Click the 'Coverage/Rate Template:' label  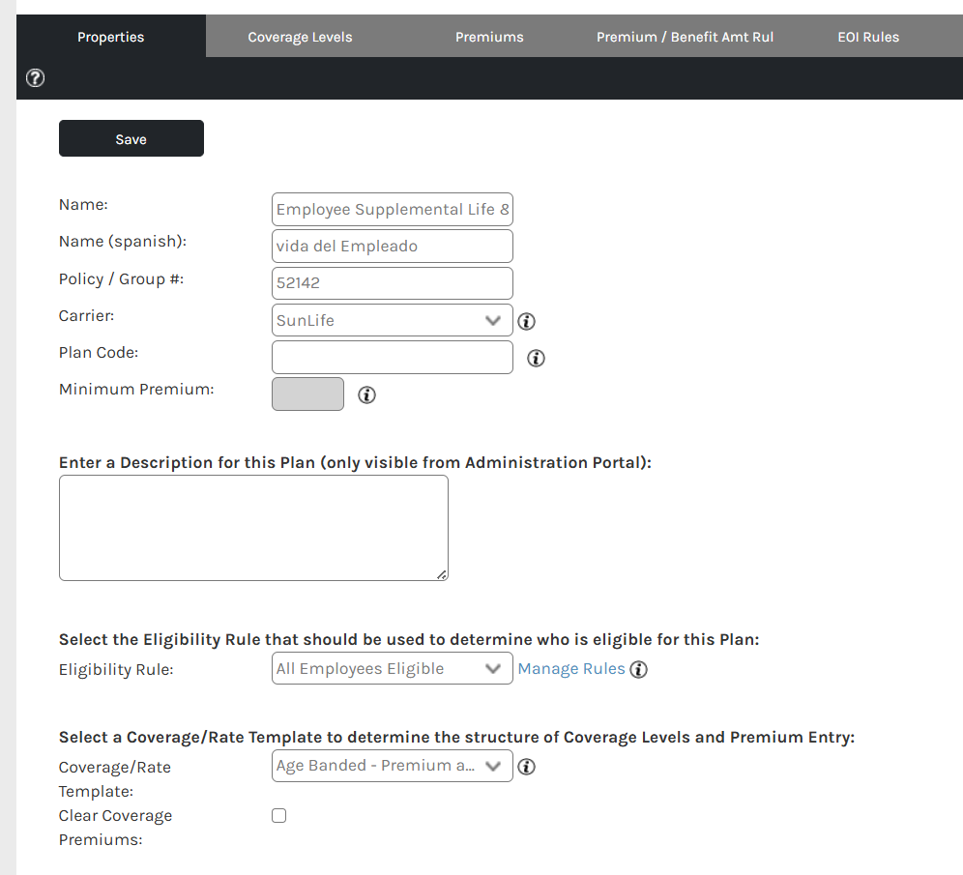click(115, 778)
